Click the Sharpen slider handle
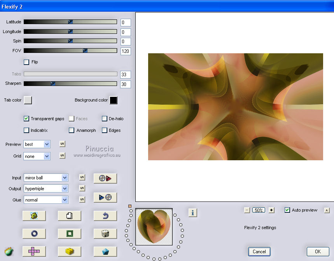This screenshot has height=261, width=334. coord(53,84)
